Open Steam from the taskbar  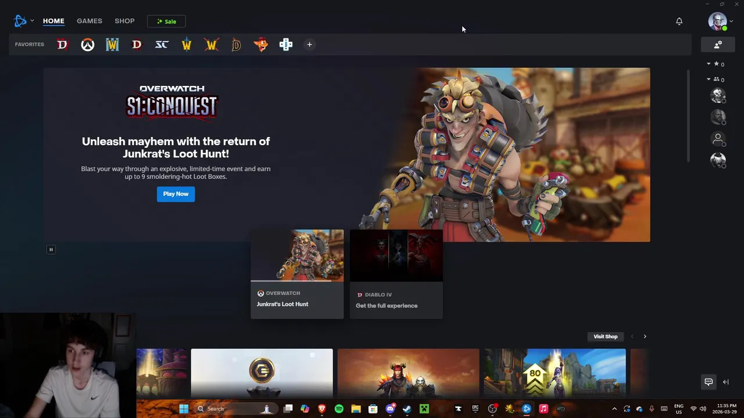pyautogui.click(x=407, y=409)
